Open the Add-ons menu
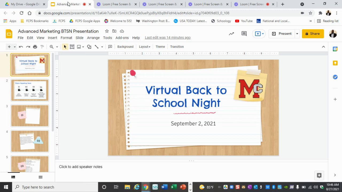This screenshot has height=192, width=342. pyautogui.click(x=122, y=38)
